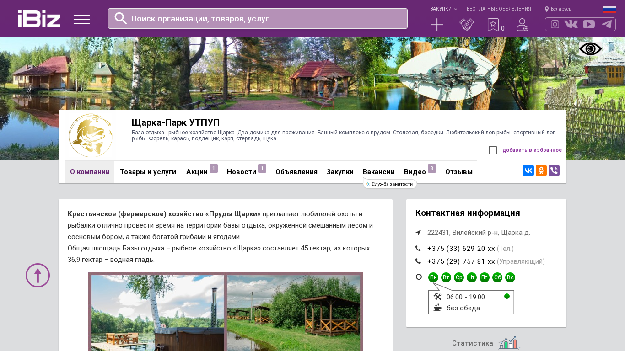Image resolution: width=625 pixels, height=351 pixels.
Task: Open the Беларусь region selector
Action: pyautogui.click(x=561, y=9)
